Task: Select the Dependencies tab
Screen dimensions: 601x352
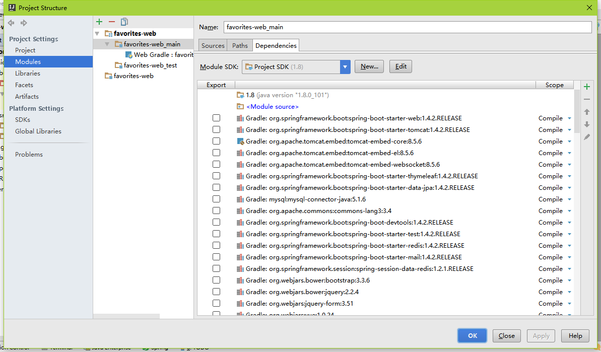Action: click(276, 46)
